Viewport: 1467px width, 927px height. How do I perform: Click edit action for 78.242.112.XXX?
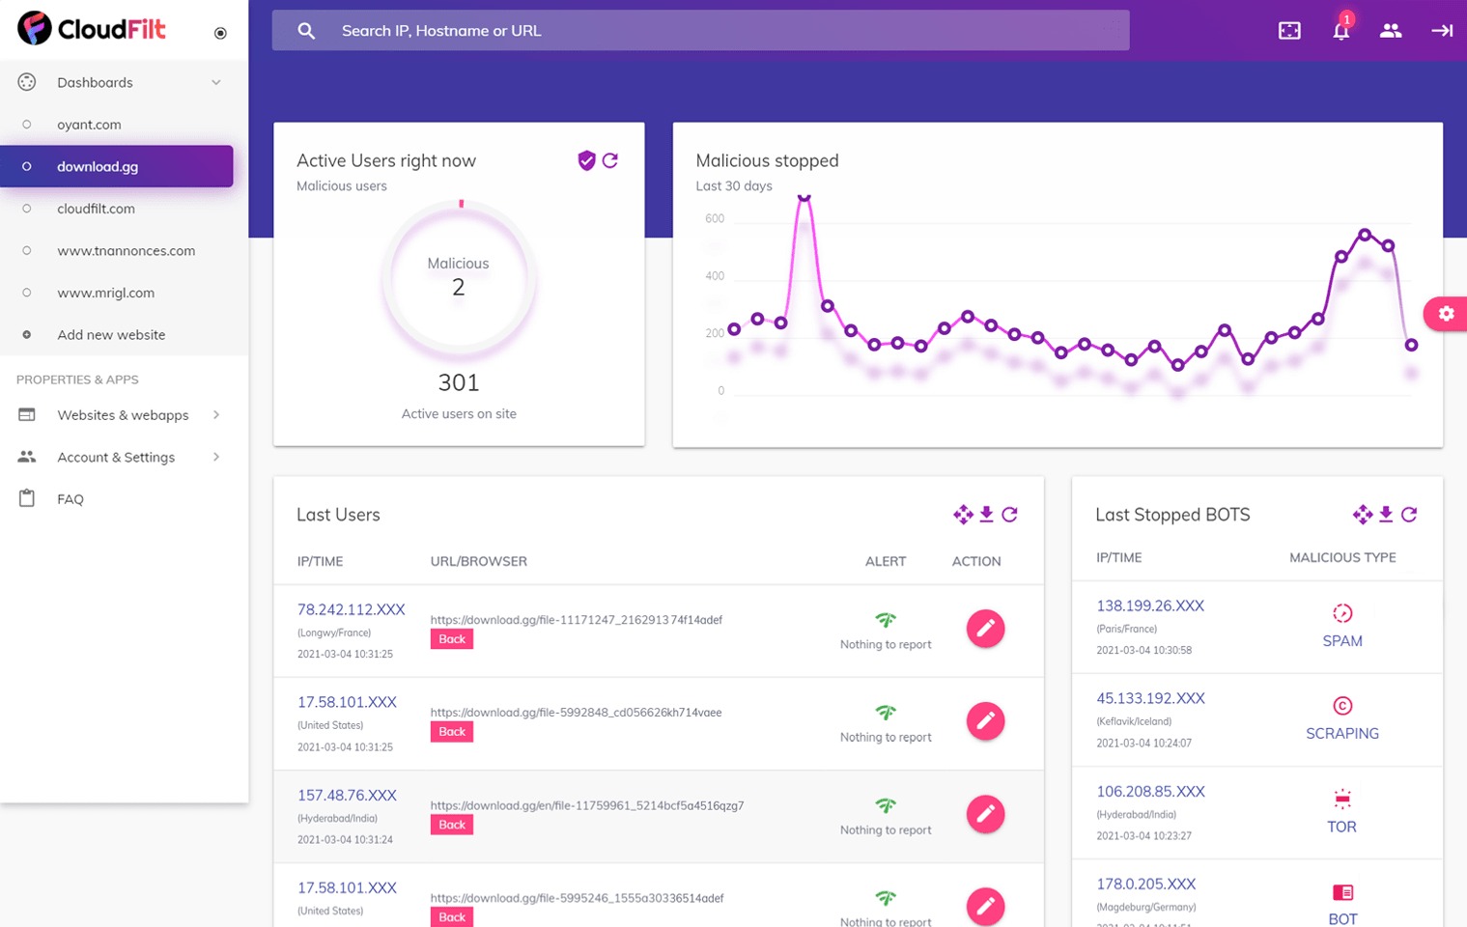pos(985,629)
